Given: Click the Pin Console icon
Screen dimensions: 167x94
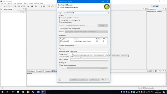Looking at the screenshot, I should [153, 71].
